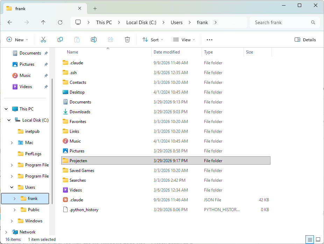The width and height of the screenshot is (324, 244).
Task: Click the navigation pane scrollbar
Action: (52, 142)
